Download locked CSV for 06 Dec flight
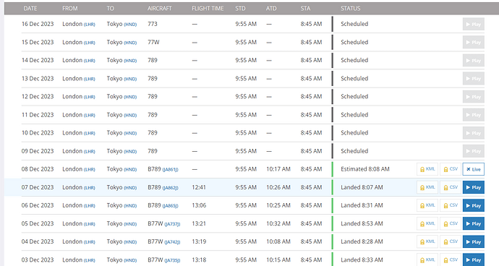 (451, 205)
